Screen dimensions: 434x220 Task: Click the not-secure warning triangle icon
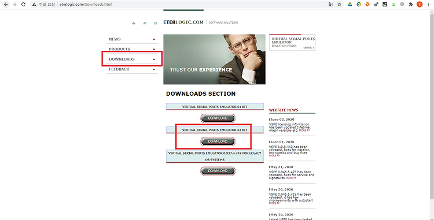pos(34,5)
